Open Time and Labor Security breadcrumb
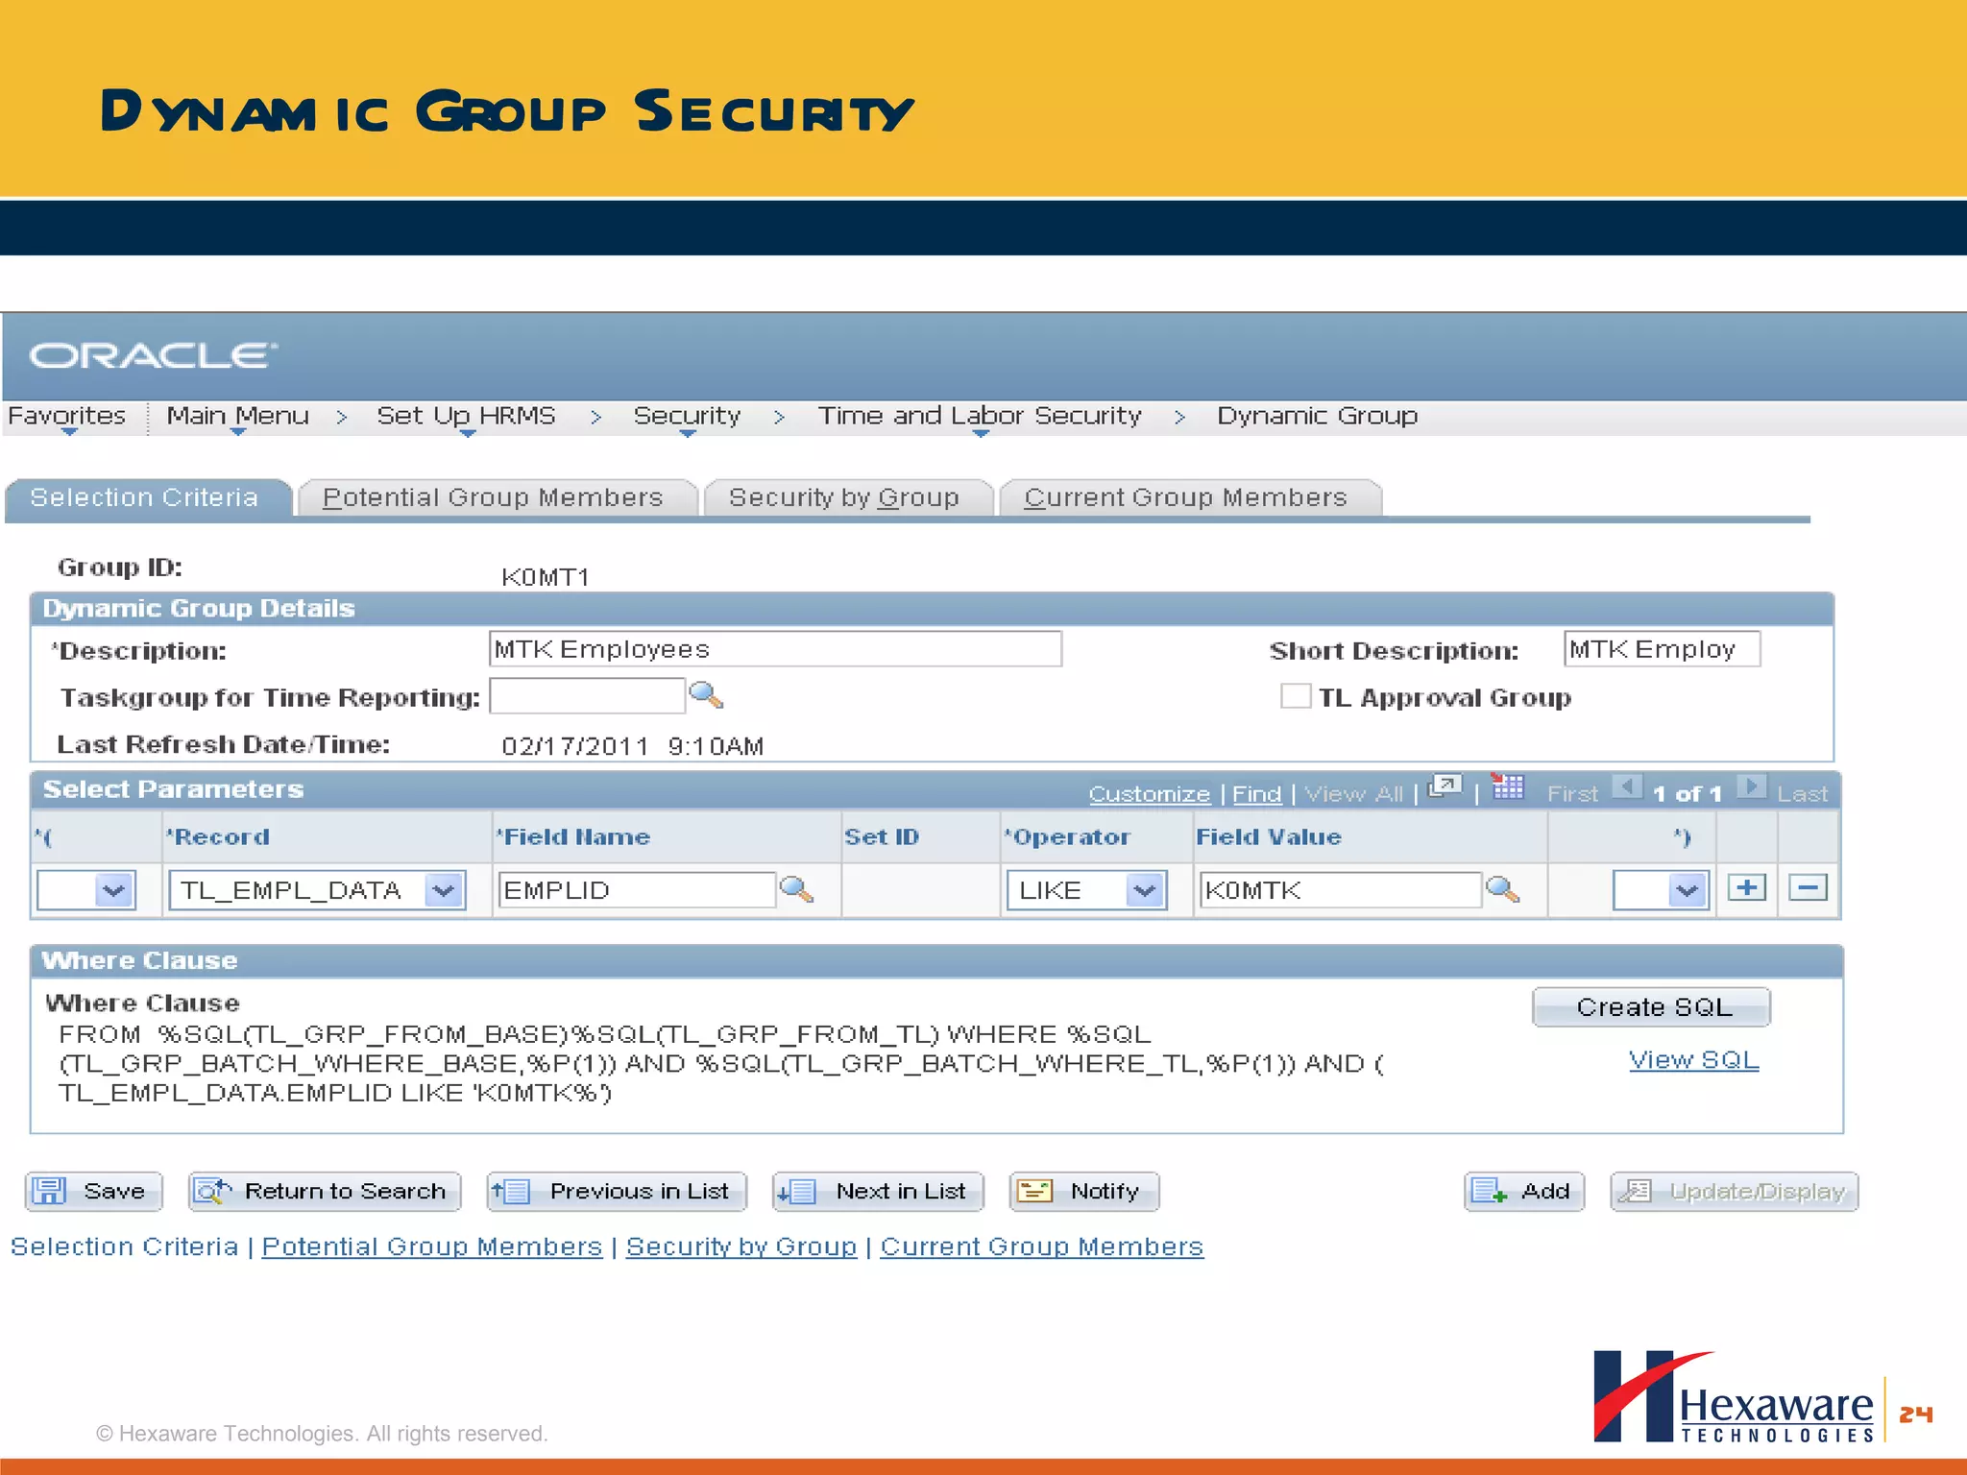The width and height of the screenshot is (1967, 1475). click(980, 417)
